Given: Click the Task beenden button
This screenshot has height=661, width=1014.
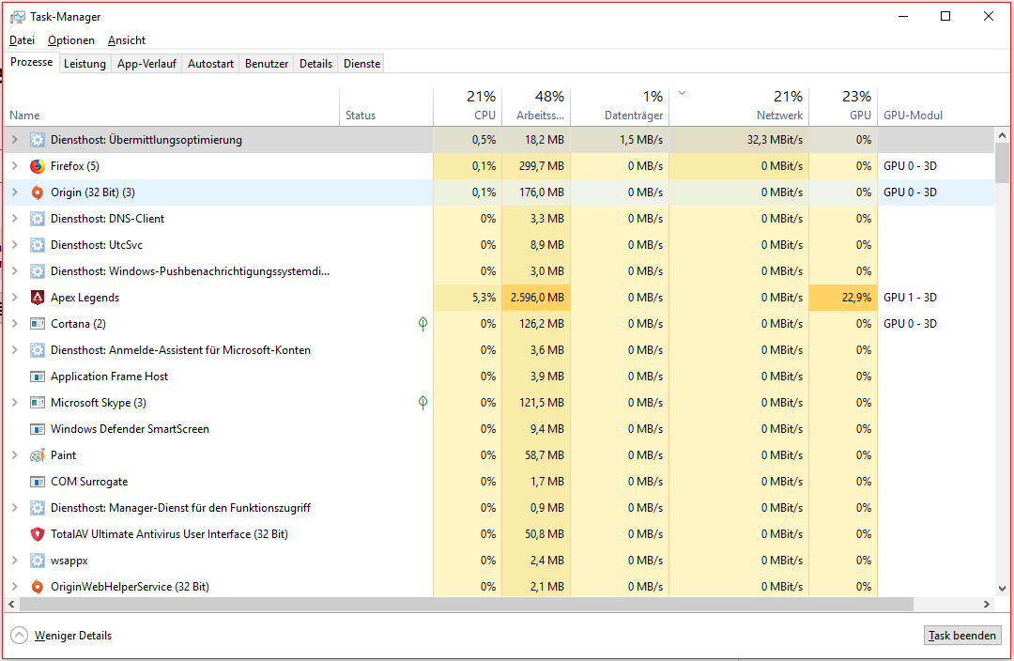Looking at the screenshot, I should coord(962,635).
